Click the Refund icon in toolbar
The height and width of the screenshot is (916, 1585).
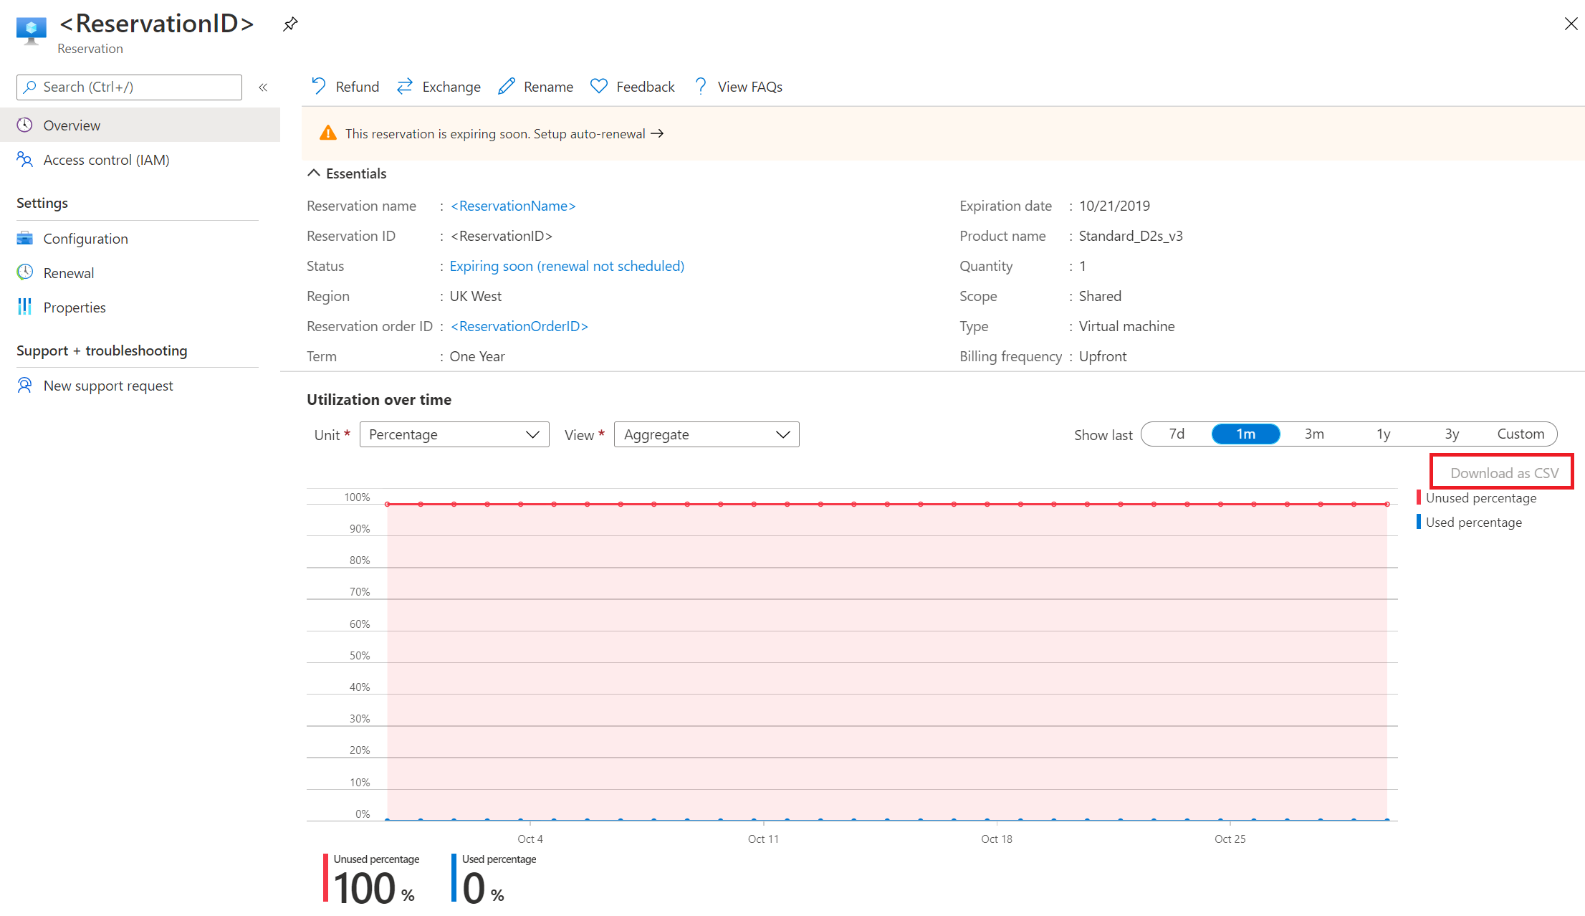point(319,86)
